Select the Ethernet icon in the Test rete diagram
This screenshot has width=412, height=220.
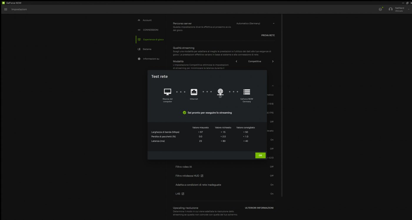tap(194, 91)
